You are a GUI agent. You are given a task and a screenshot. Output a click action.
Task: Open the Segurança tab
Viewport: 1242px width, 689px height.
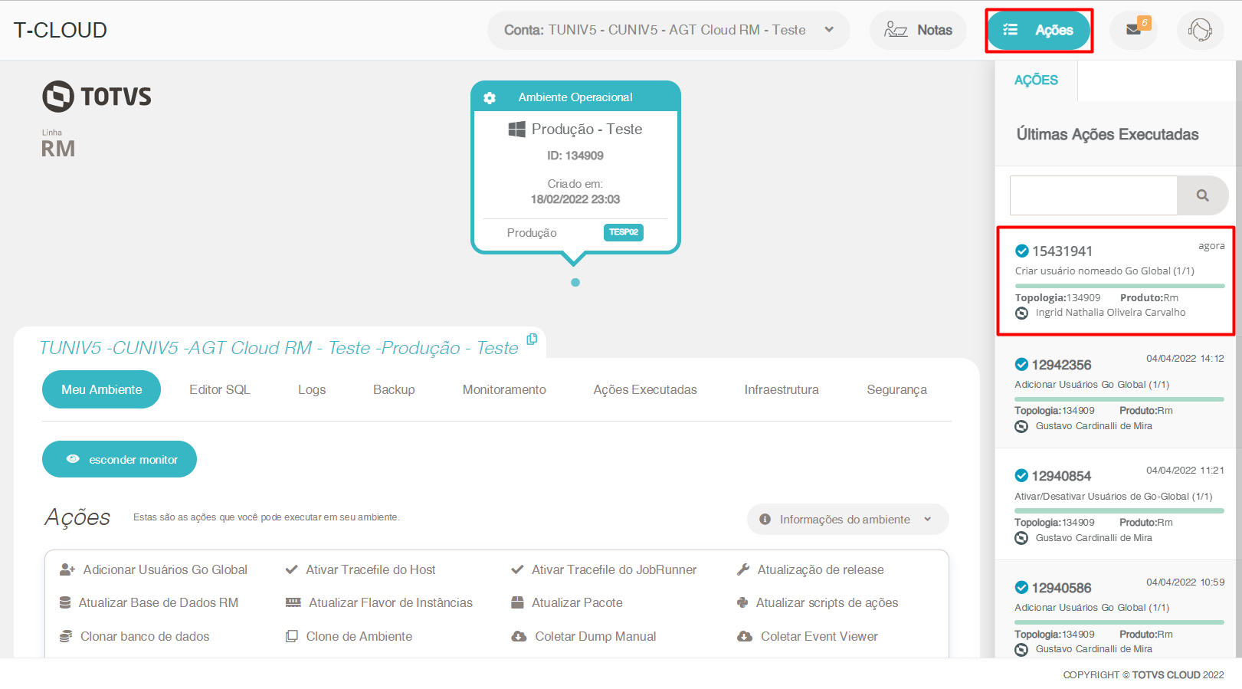coord(896,389)
